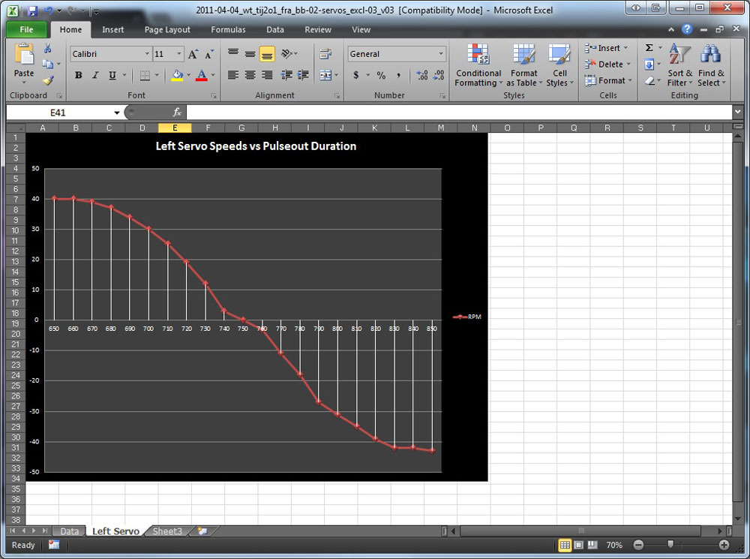750x559 pixels.
Task: Open Find & Select binoculars
Action: pos(711,65)
